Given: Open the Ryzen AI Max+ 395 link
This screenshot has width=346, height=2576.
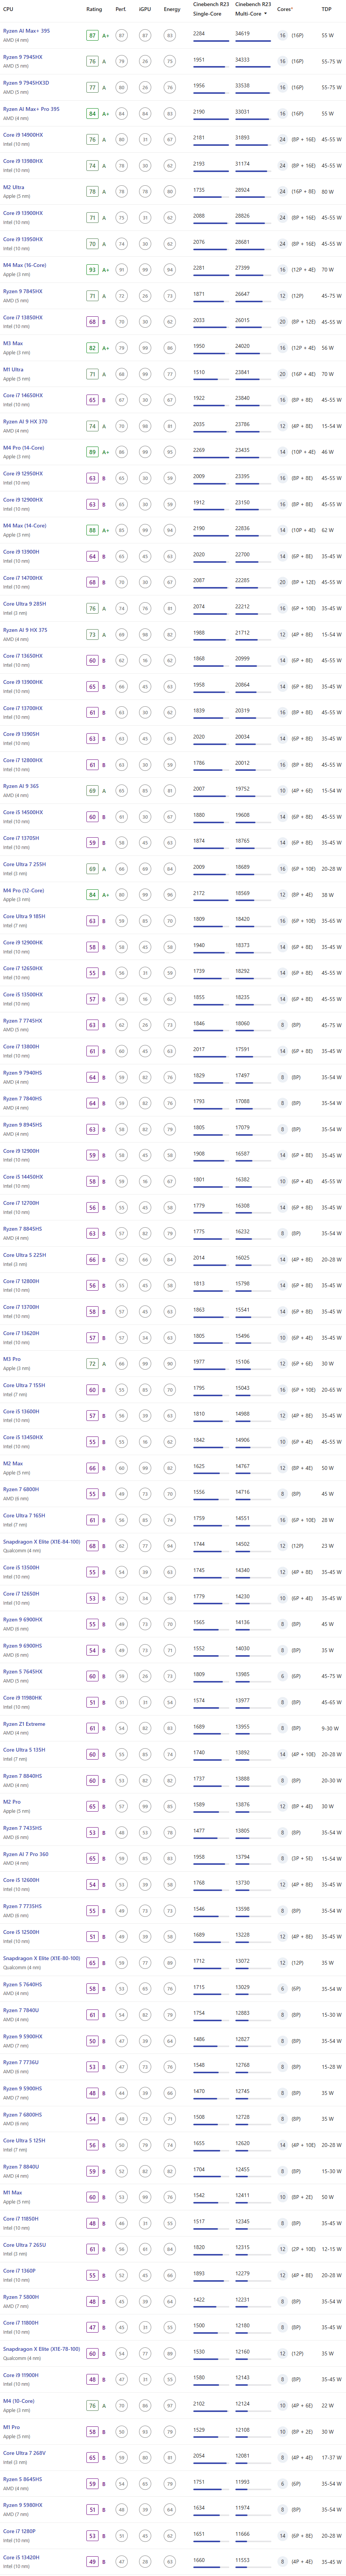Looking at the screenshot, I should (26, 31).
